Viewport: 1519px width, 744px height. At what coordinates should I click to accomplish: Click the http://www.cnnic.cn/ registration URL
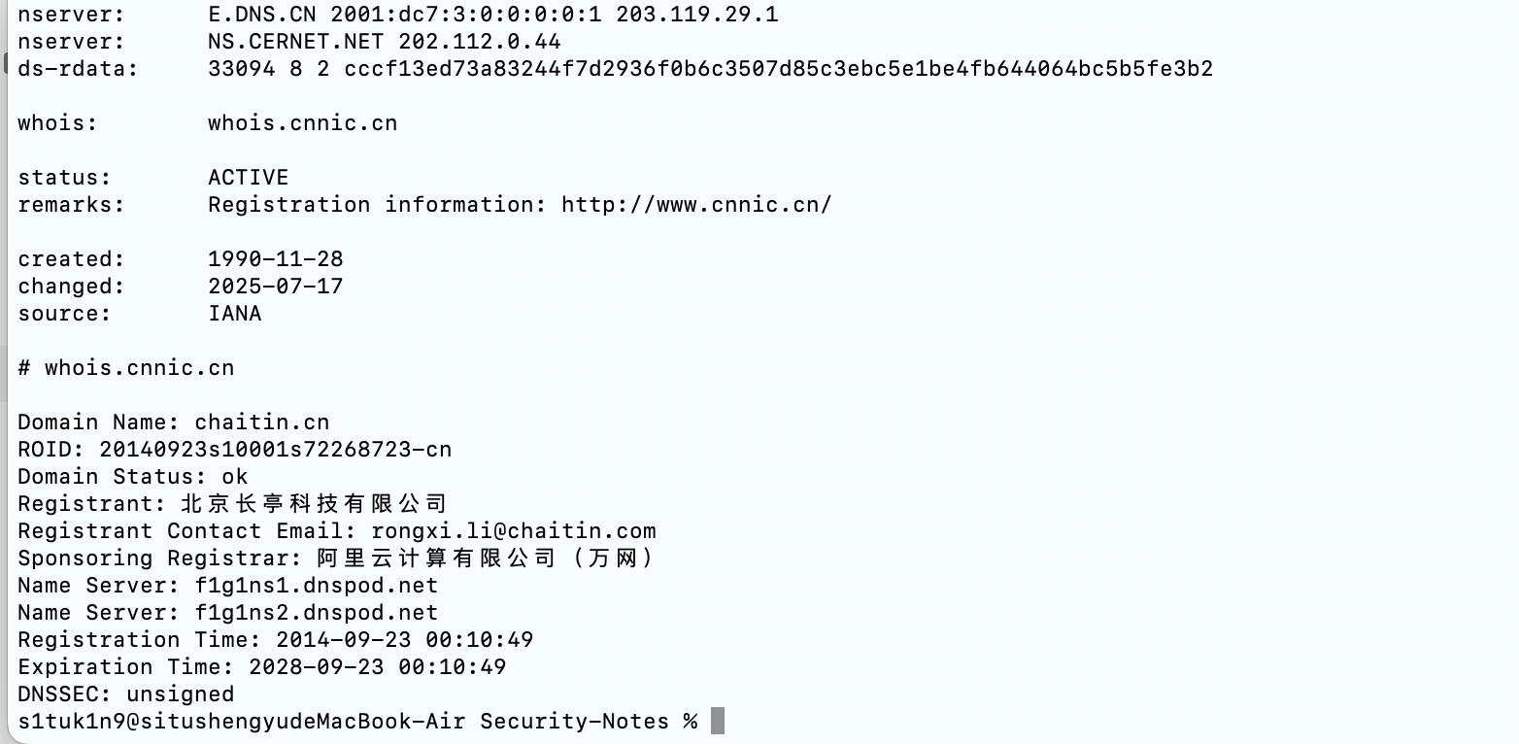click(696, 205)
